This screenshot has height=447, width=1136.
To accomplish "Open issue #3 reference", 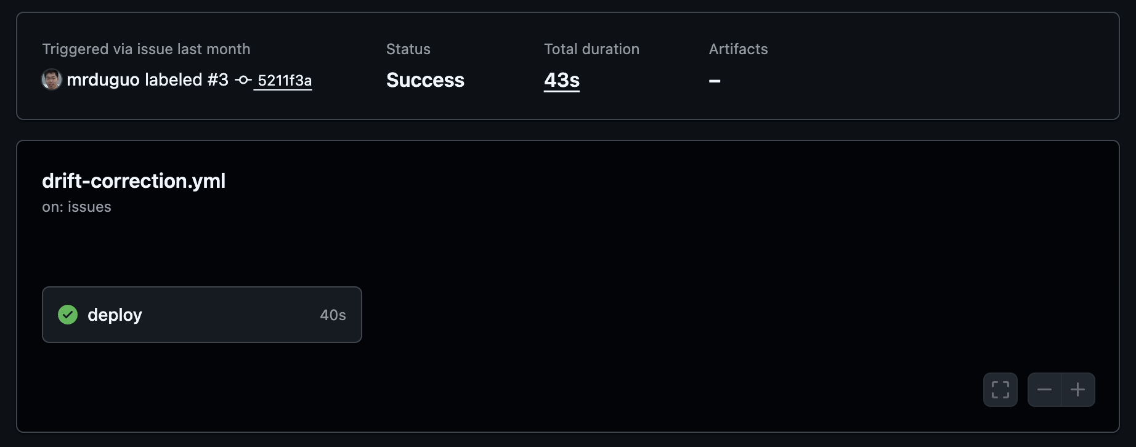I will 217,80.
